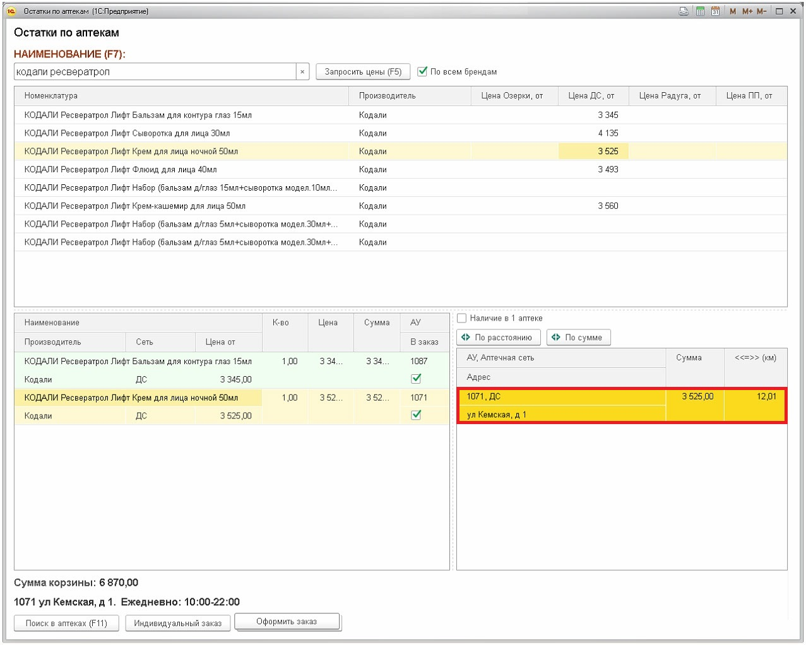The image size is (806, 645).
Task: Open Индивидуальный заказ
Action: click(177, 624)
